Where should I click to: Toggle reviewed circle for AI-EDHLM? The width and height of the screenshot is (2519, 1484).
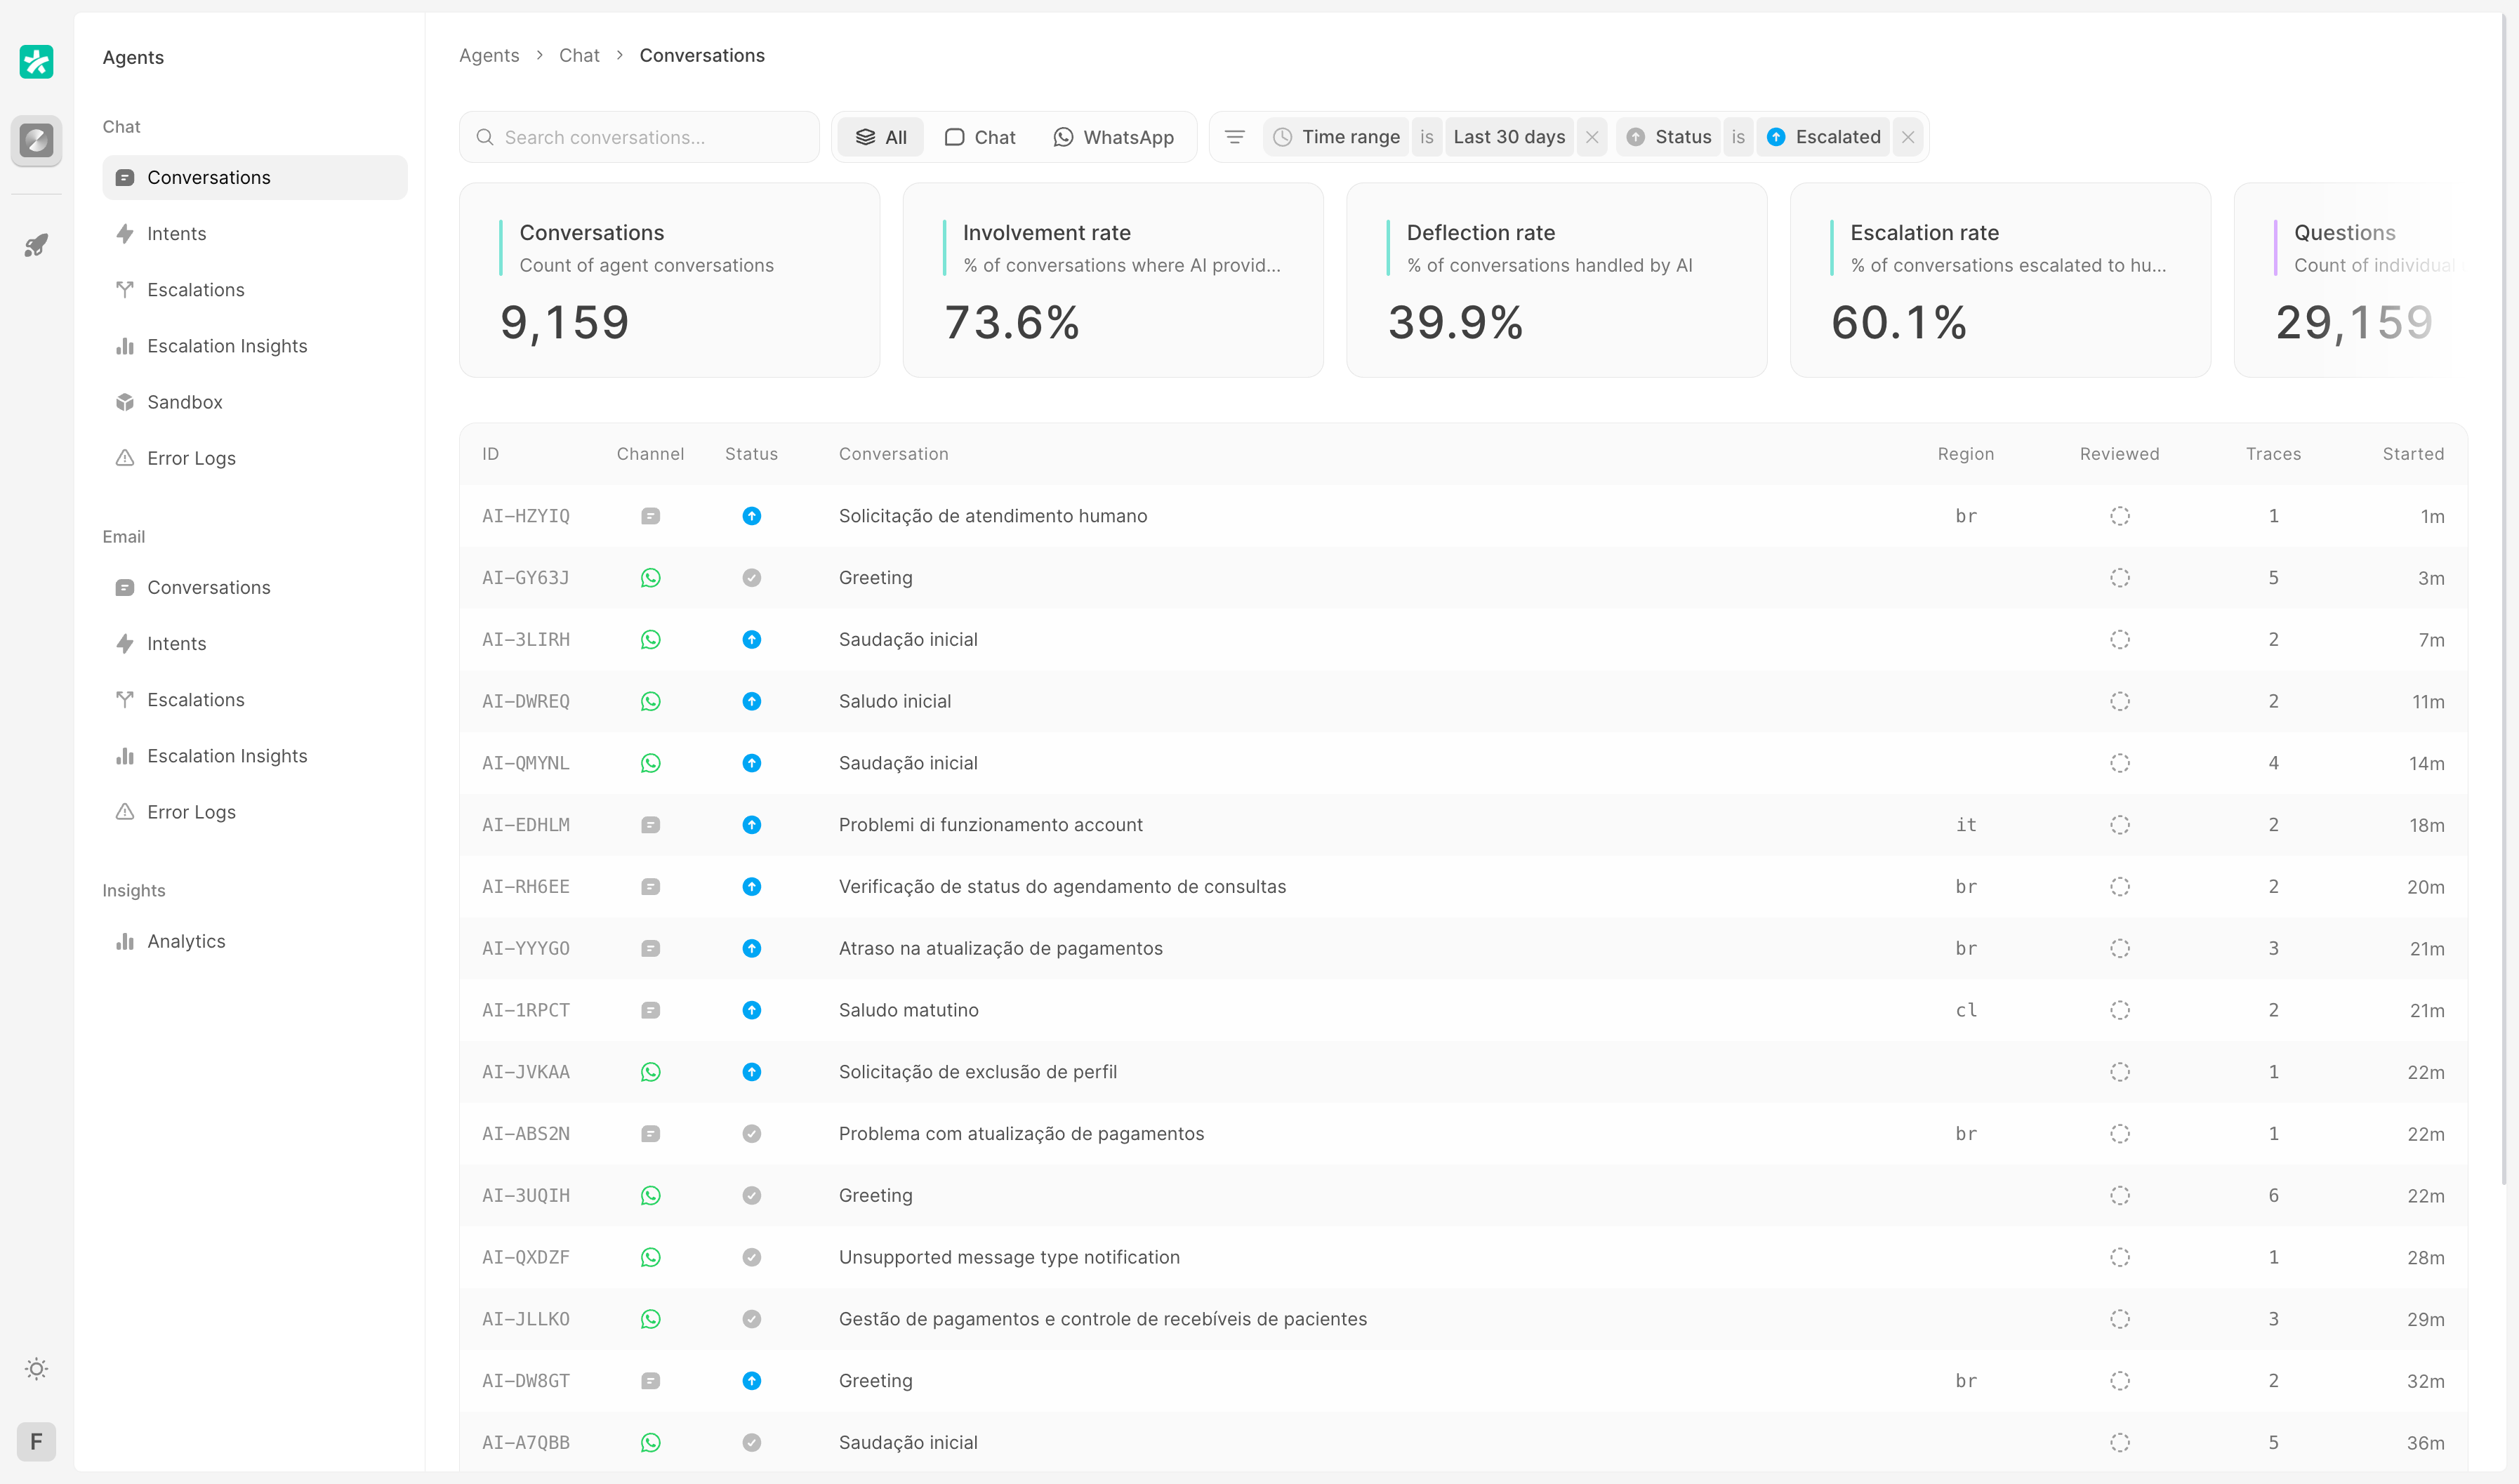point(2120,825)
